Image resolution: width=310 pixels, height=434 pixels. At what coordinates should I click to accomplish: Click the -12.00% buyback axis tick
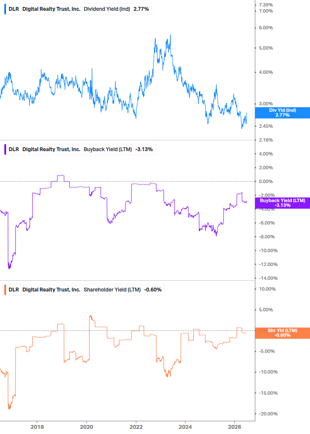click(x=268, y=265)
